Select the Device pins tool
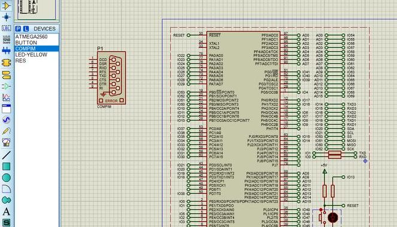The width and height of the screenshot is (397, 227). [x=6, y=86]
